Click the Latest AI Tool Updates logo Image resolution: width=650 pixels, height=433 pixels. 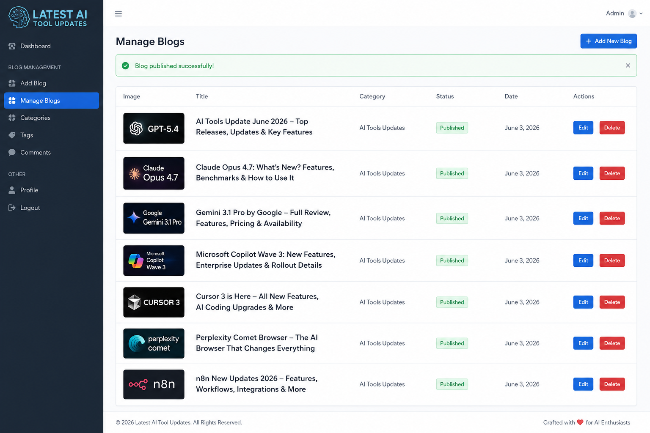[x=48, y=17]
